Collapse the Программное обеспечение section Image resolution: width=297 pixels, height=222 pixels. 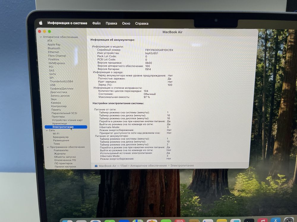48,147
